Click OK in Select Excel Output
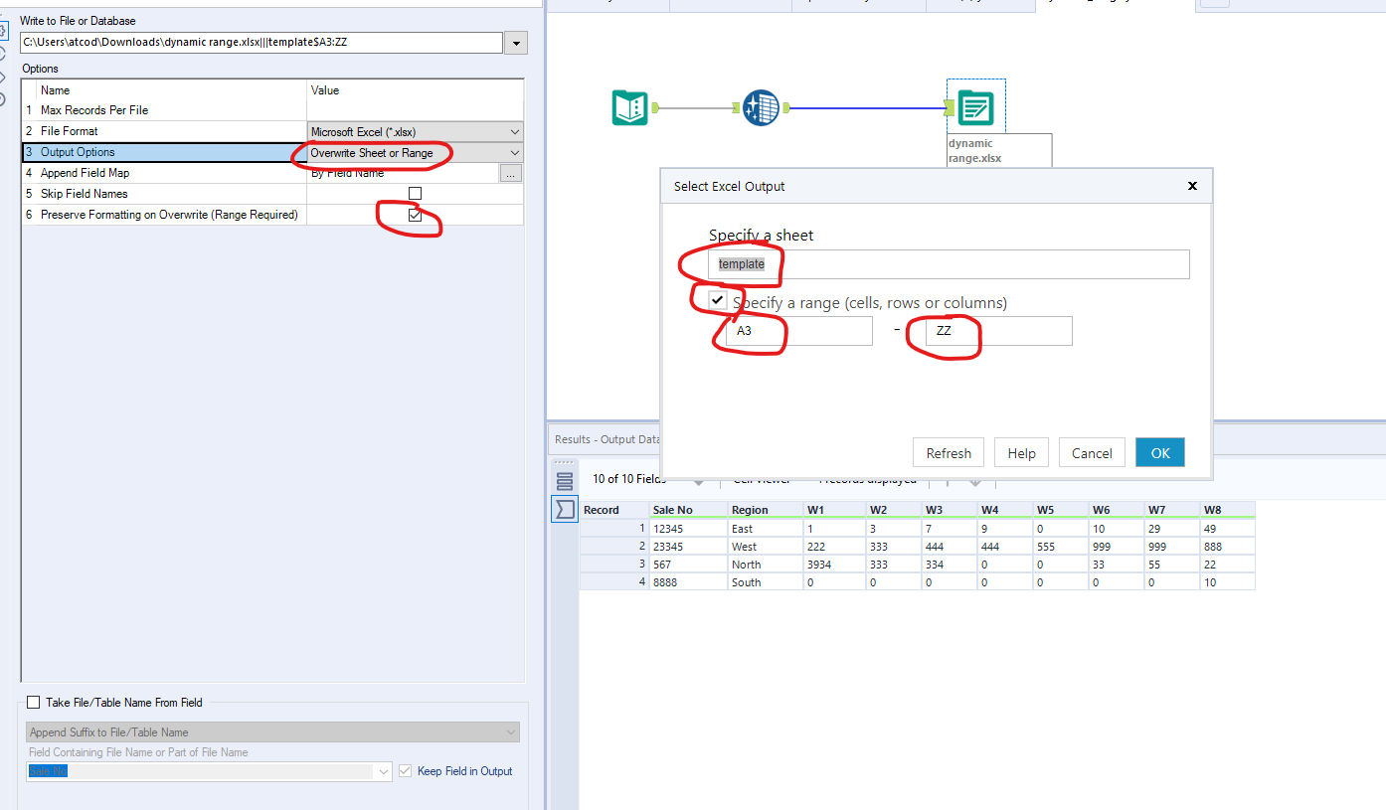Screen dimensions: 1386x810 point(1160,452)
